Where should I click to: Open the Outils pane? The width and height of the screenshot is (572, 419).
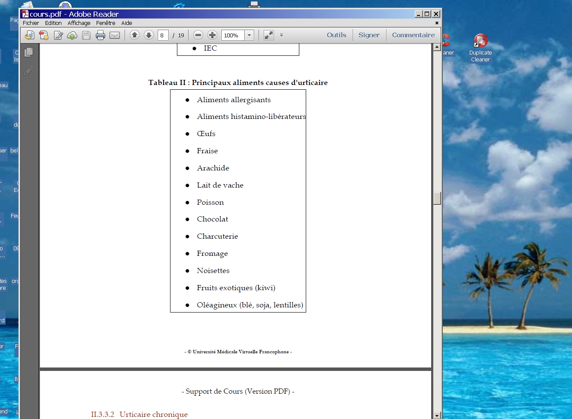tap(337, 35)
